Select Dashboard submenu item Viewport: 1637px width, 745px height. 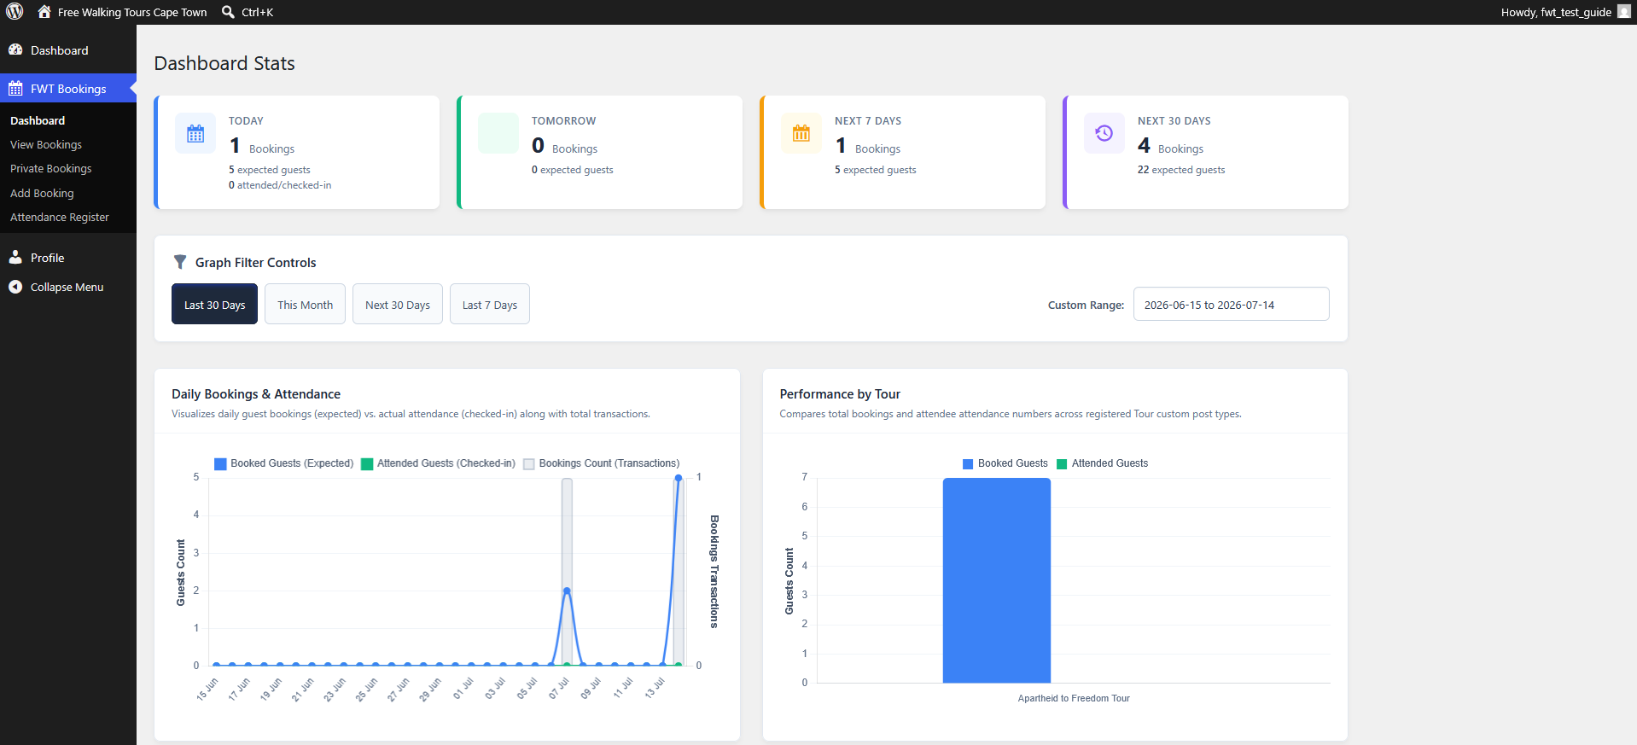[38, 120]
